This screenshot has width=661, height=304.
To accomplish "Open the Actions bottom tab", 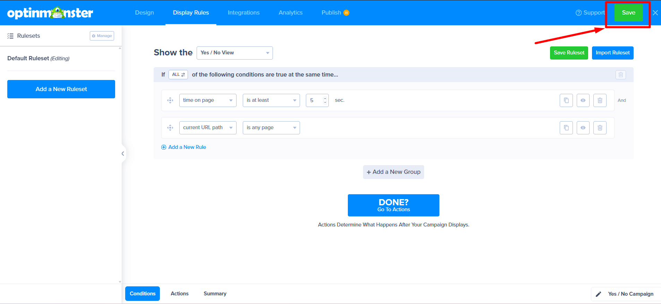I will [180, 294].
